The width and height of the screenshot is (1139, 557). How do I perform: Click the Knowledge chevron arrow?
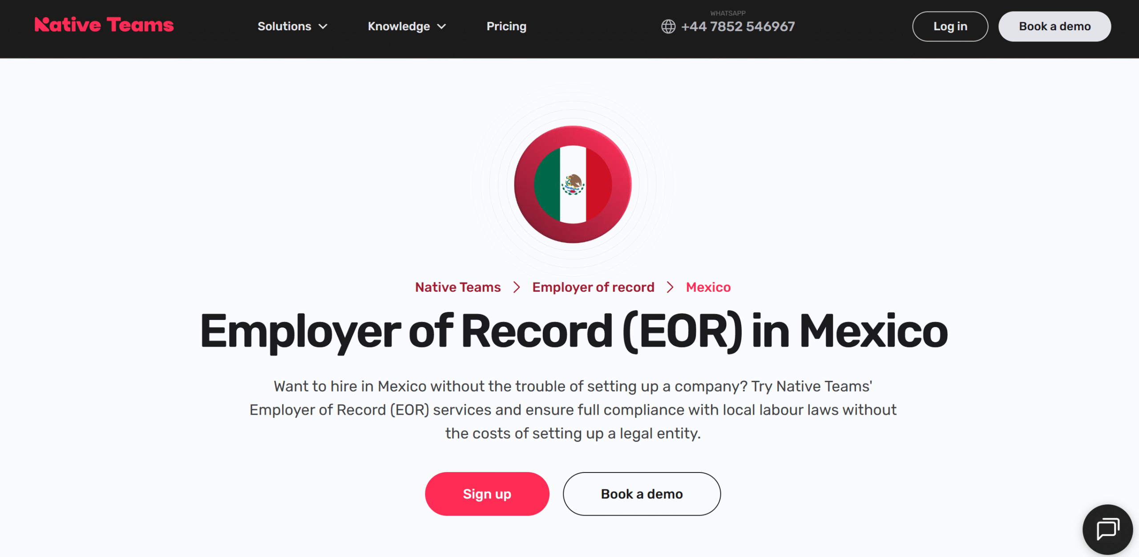(x=441, y=27)
